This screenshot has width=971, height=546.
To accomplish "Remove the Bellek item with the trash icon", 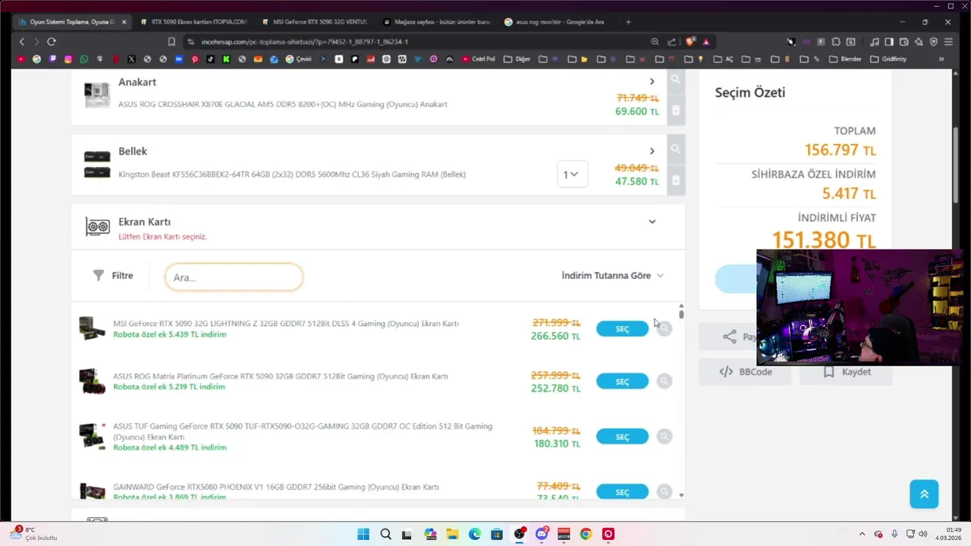I will 676,180.
